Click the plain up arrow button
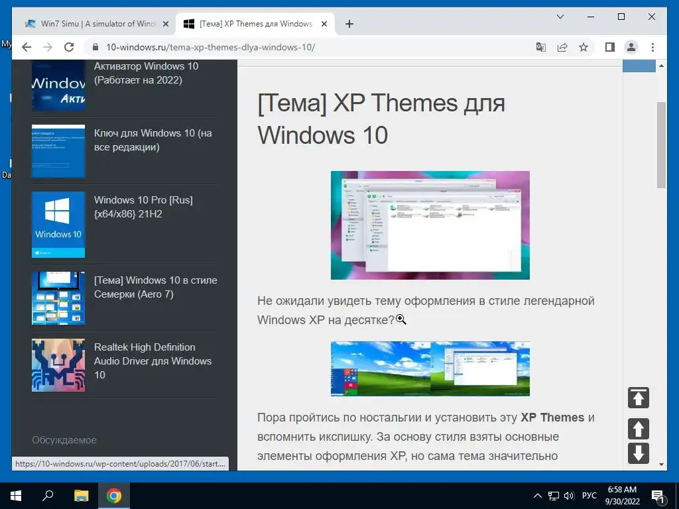The width and height of the screenshot is (679, 509). pyautogui.click(x=639, y=429)
